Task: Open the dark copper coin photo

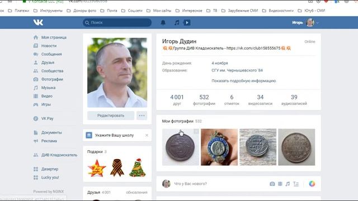Action: (180, 147)
